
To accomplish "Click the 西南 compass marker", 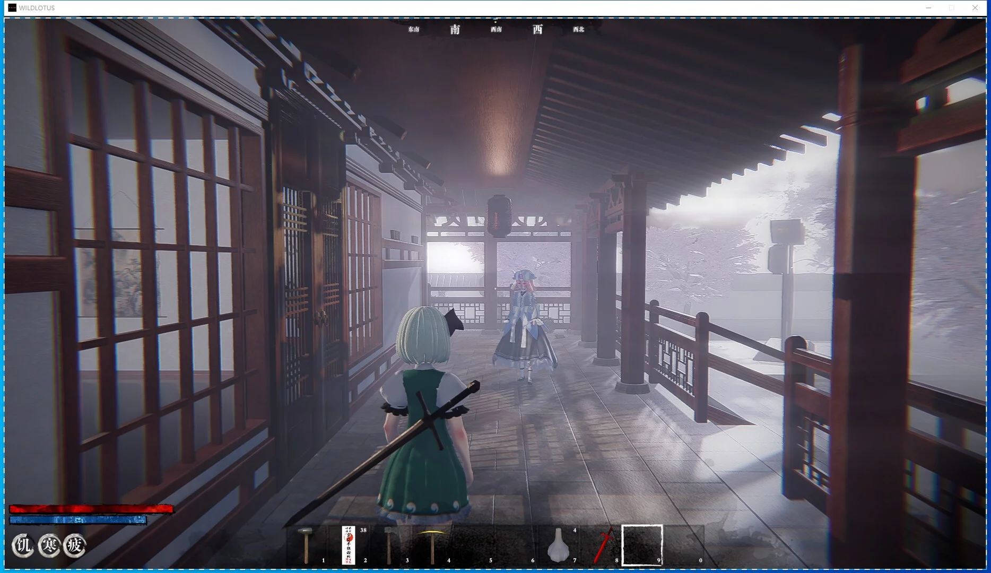I will 496,29.
